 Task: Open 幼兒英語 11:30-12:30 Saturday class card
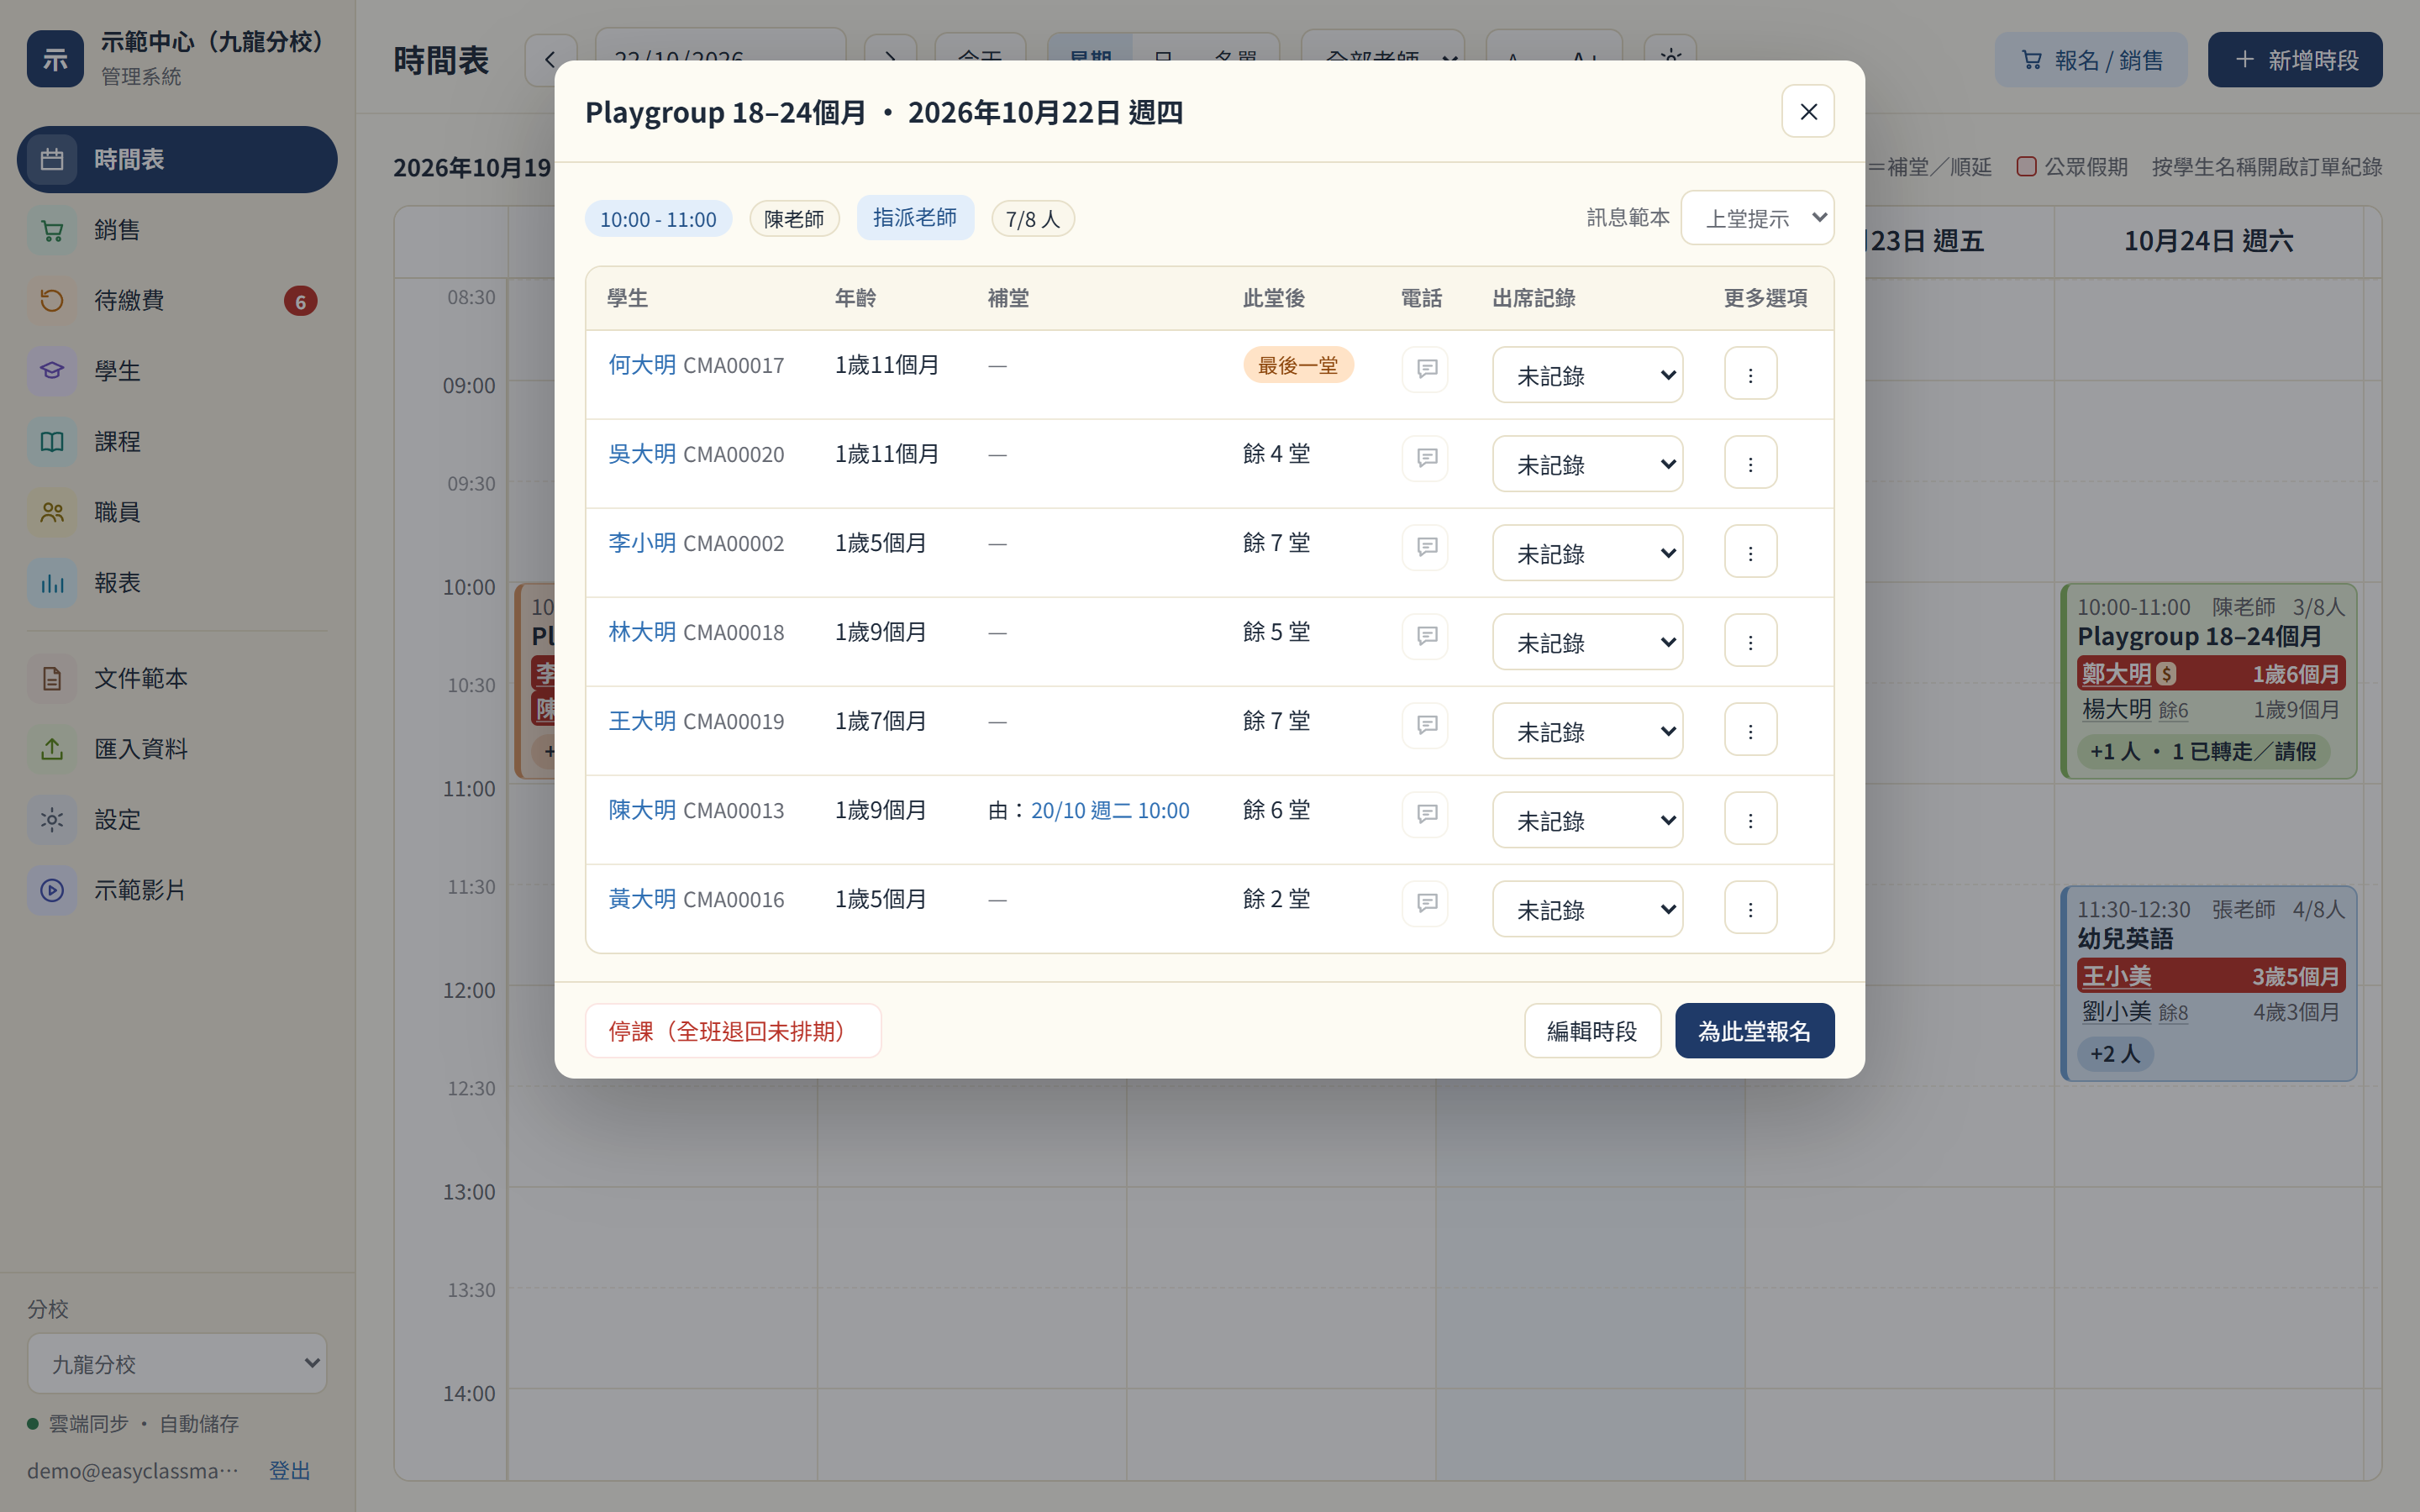click(2208, 983)
